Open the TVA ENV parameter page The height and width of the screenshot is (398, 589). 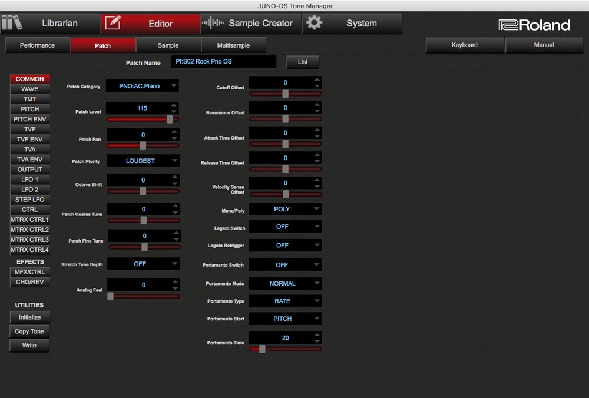tap(29, 159)
